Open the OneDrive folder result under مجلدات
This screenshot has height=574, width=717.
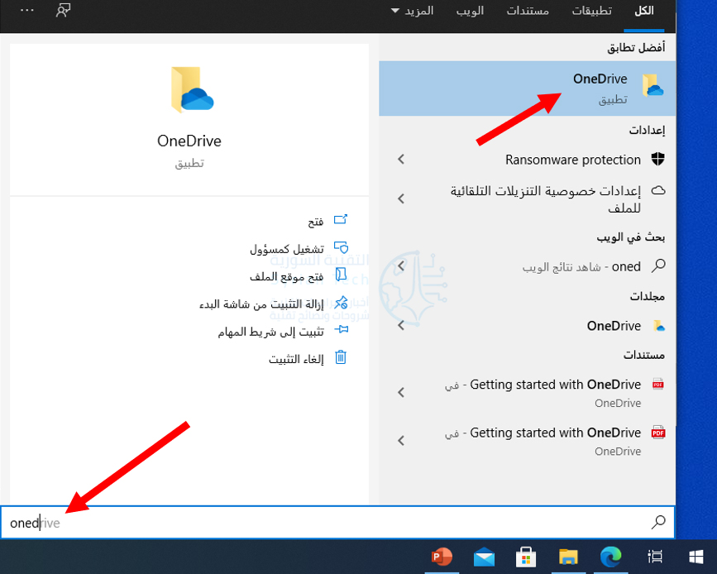pyautogui.click(x=614, y=326)
